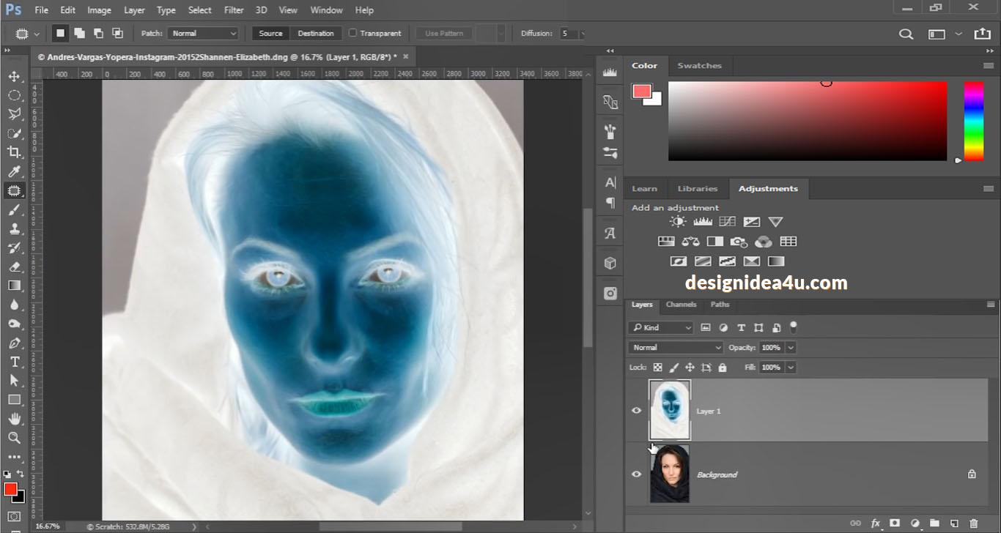Select the Quick Selection tool
Screen dimensions: 1001x533
[x=14, y=133]
